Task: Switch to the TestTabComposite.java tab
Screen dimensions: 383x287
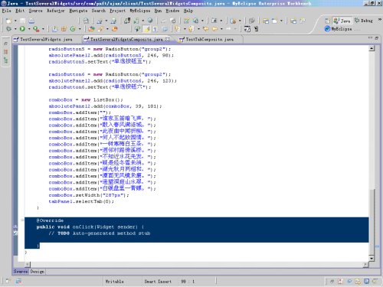Action: (206, 39)
